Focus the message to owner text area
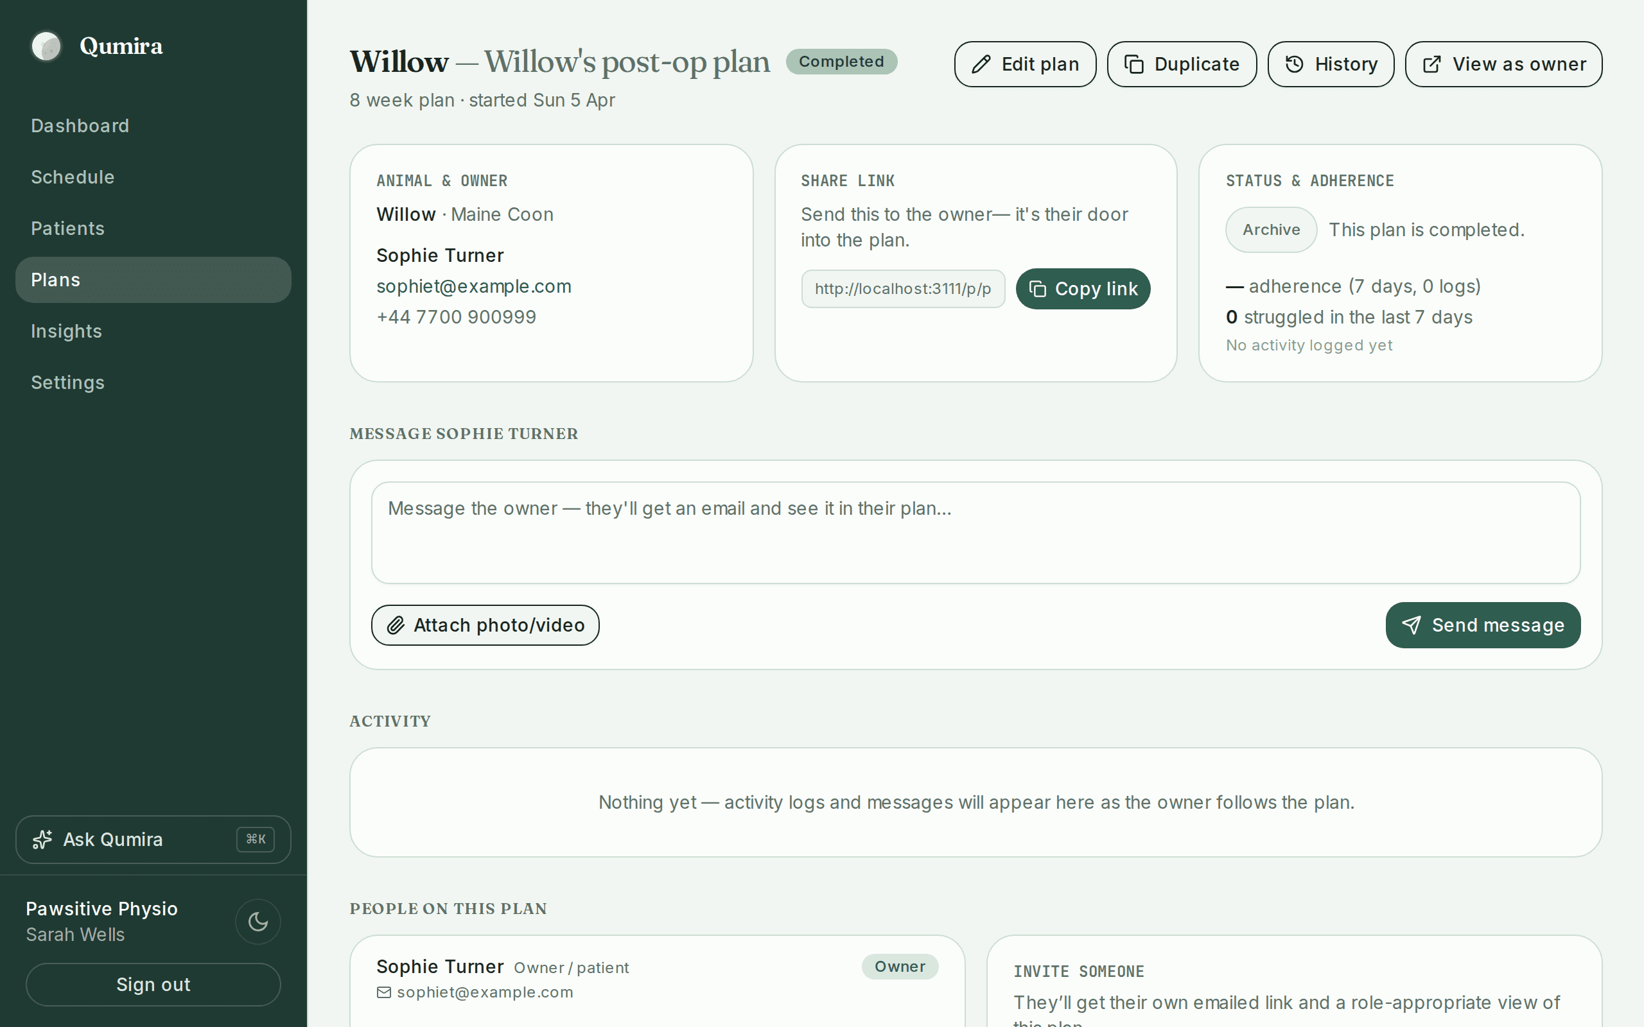 [975, 533]
